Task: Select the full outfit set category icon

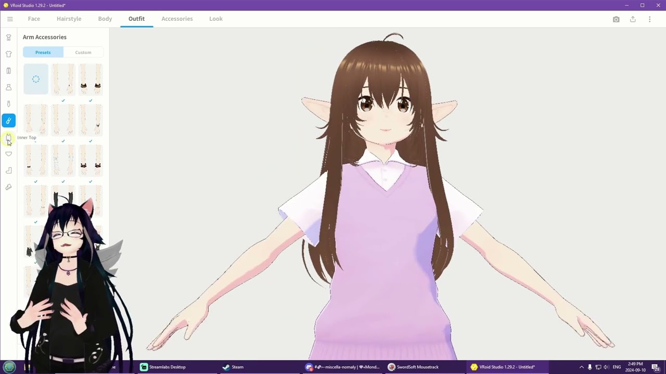Action: [8, 37]
